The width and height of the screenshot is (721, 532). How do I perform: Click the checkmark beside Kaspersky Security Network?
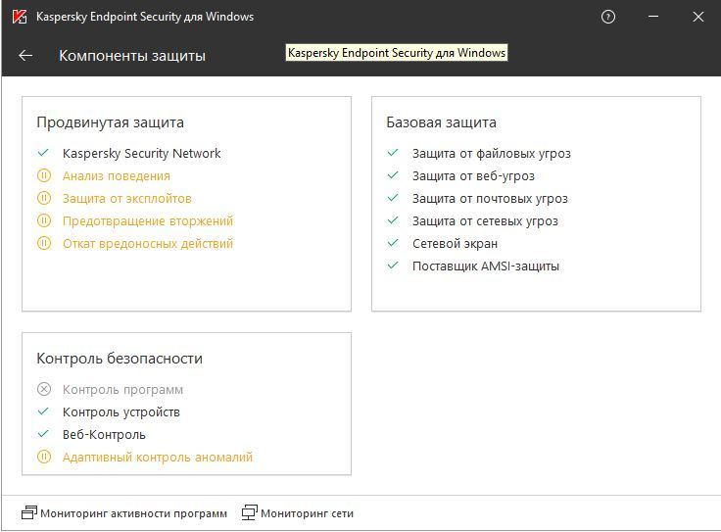pyautogui.click(x=43, y=153)
